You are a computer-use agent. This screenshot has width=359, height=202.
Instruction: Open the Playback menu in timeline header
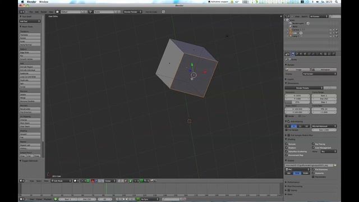pyautogui.click(x=48, y=199)
